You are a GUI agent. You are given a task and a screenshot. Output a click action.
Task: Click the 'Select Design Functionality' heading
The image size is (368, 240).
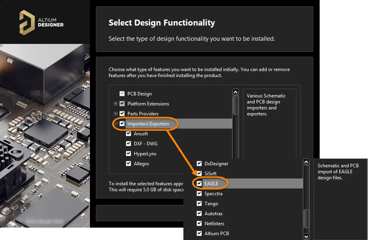(x=162, y=22)
